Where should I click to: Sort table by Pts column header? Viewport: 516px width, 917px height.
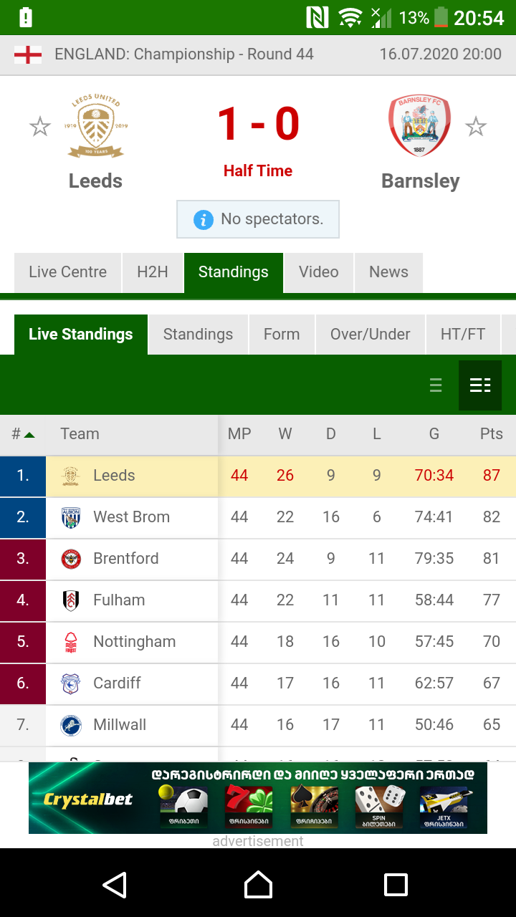492,434
